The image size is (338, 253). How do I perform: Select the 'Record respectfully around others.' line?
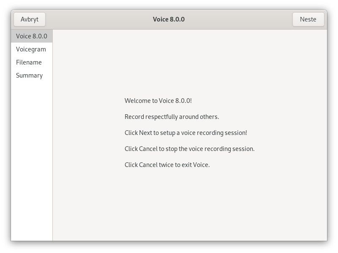[172, 117]
